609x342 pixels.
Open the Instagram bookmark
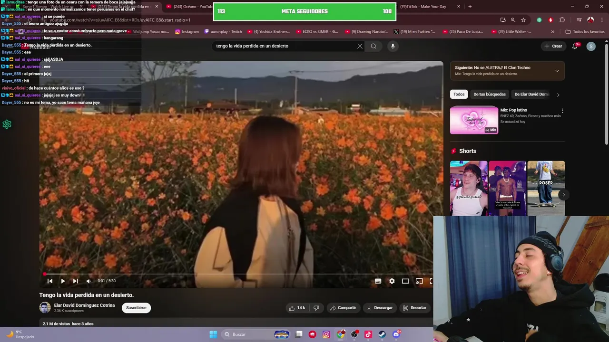coord(187,32)
